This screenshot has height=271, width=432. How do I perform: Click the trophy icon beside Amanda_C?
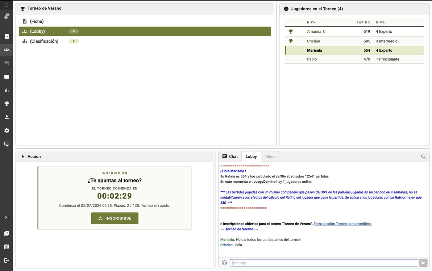290,31
